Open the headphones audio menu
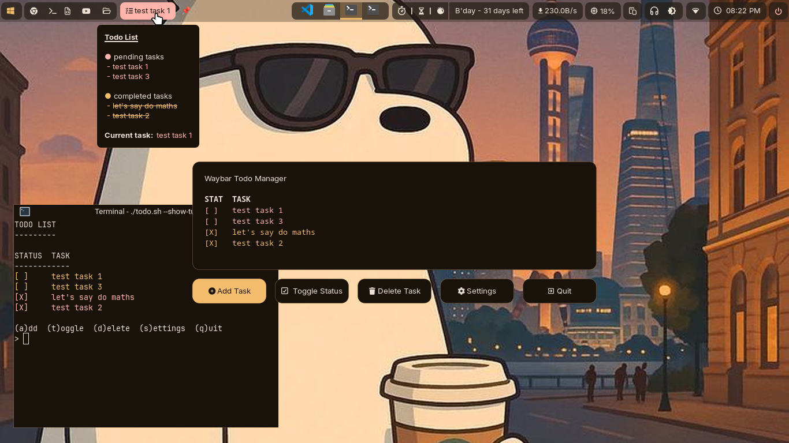Viewport: 789px width, 443px height. (x=654, y=11)
